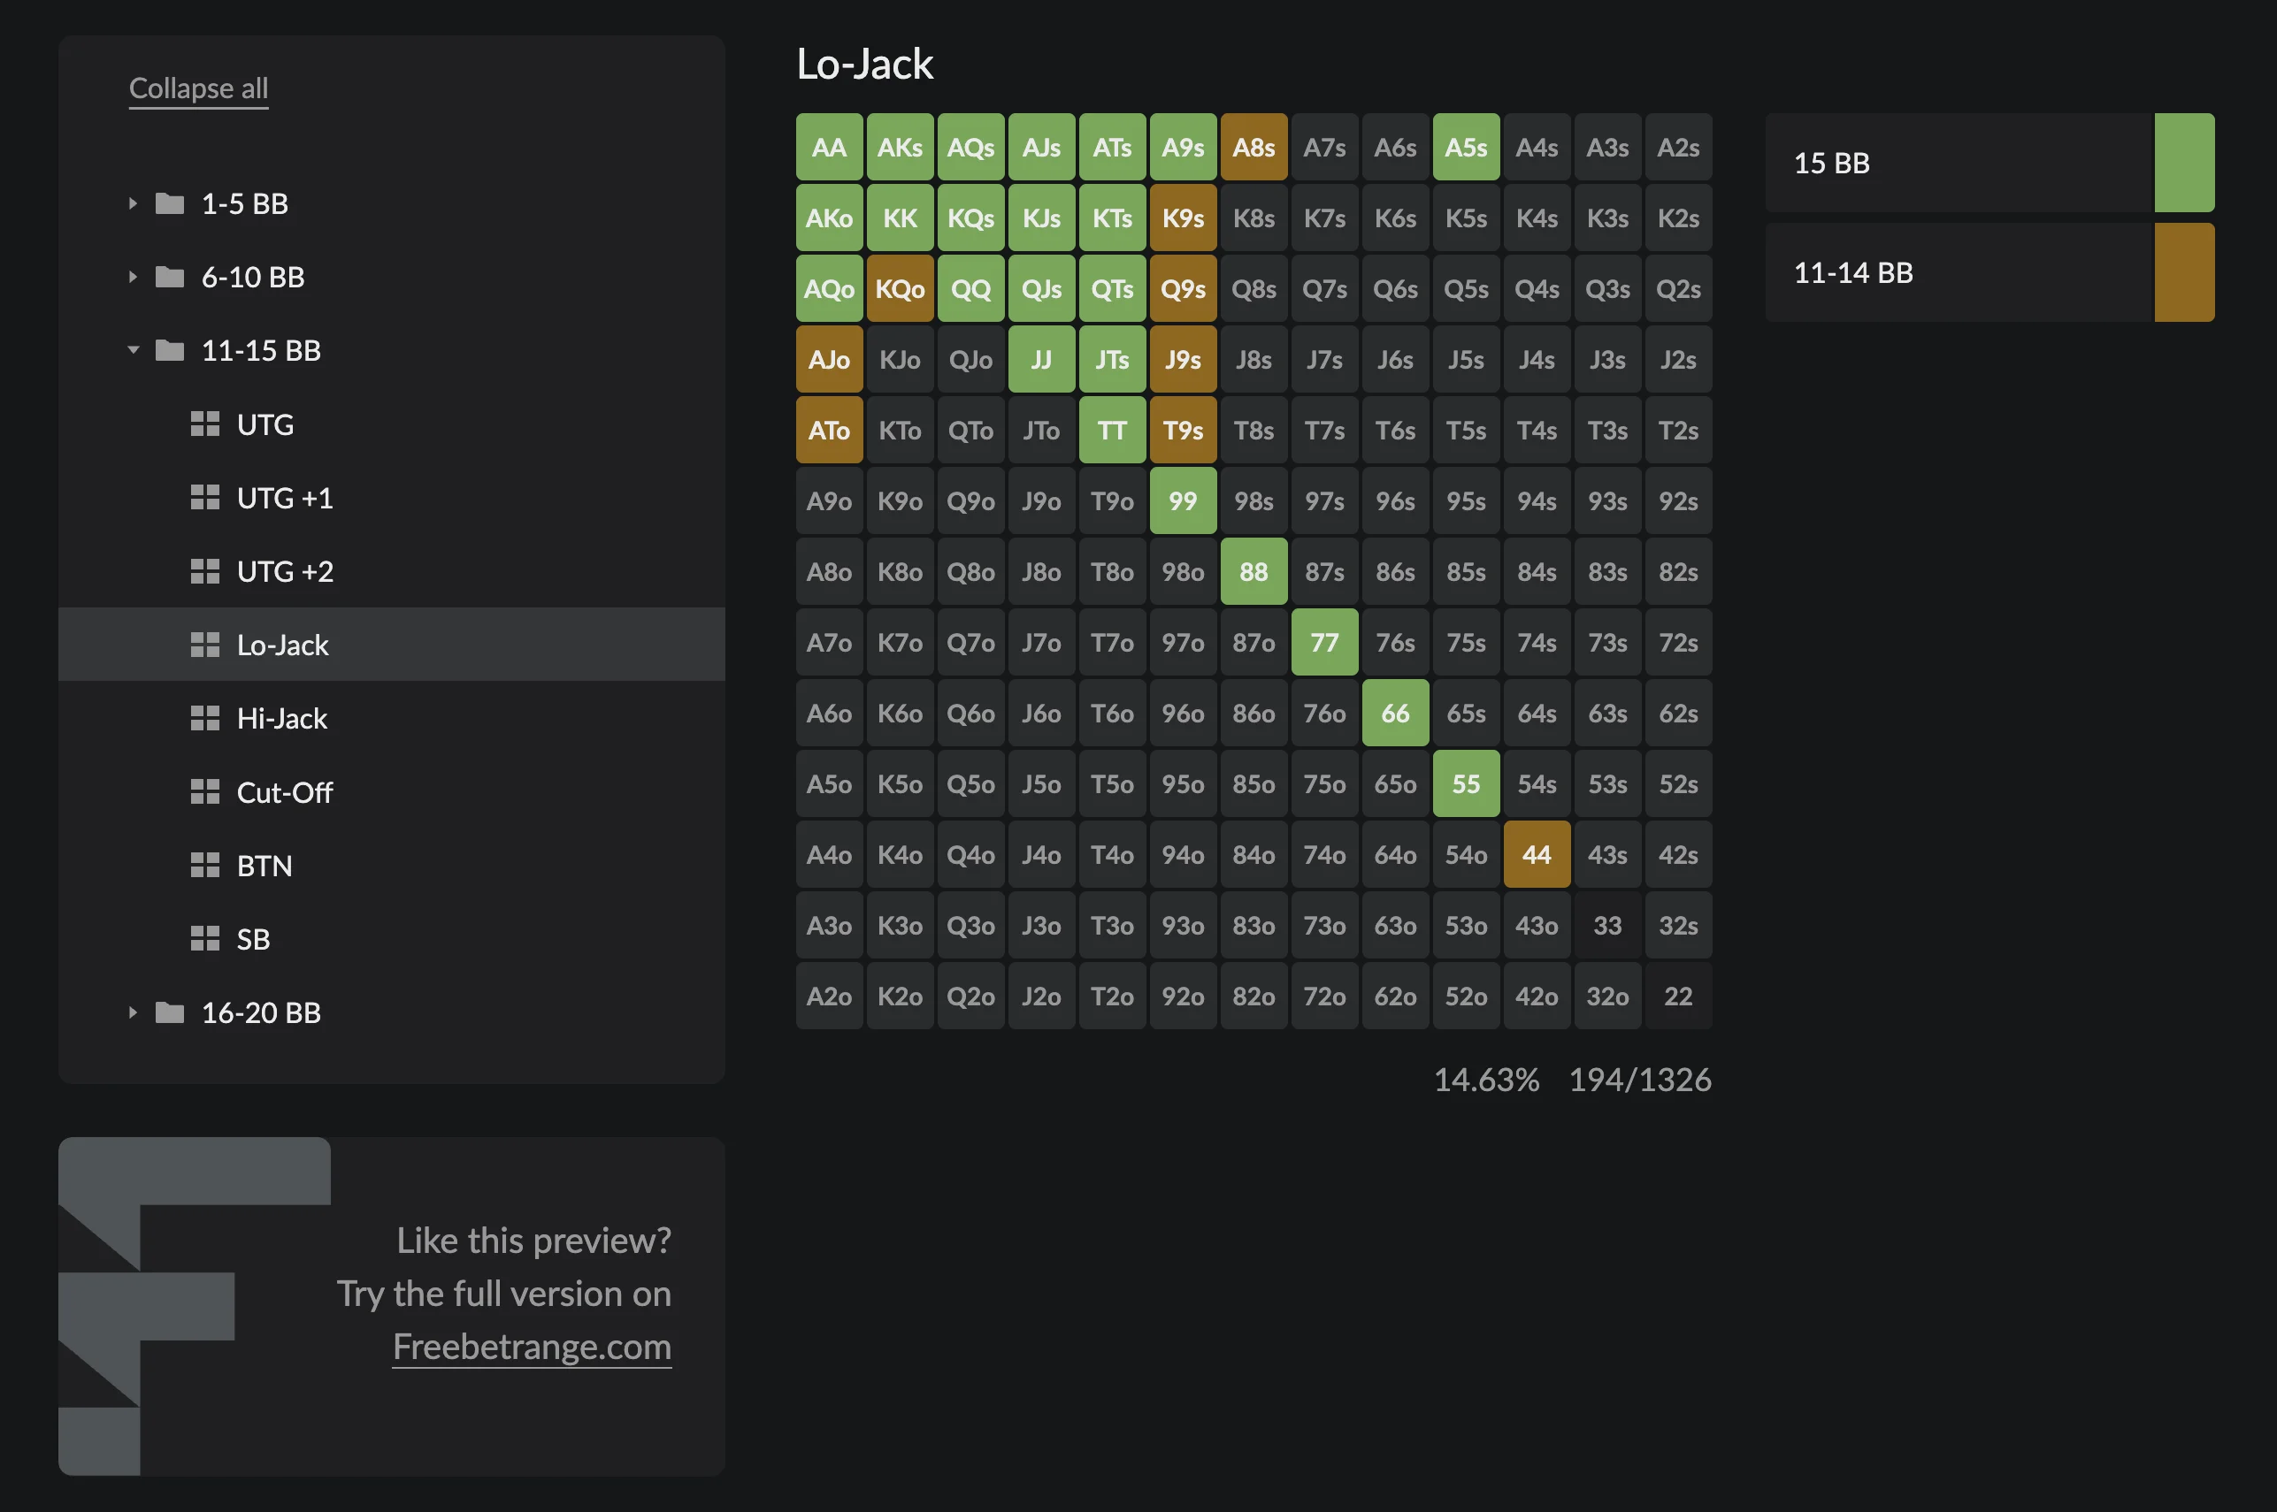Click the 194/1326 combo count
Screen dimensions: 2277x1512
(1639, 1080)
